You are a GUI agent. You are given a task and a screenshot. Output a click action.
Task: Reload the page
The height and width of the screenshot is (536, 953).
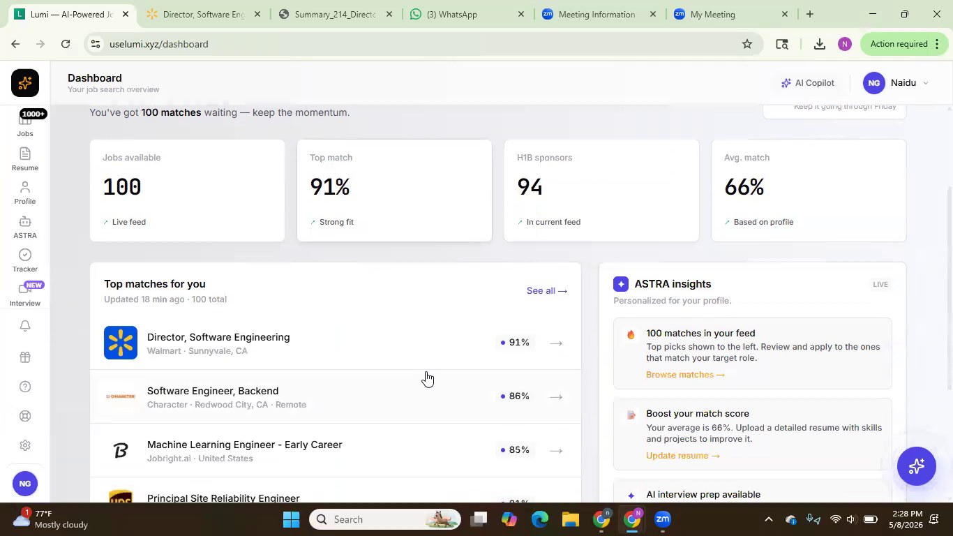[x=66, y=44]
